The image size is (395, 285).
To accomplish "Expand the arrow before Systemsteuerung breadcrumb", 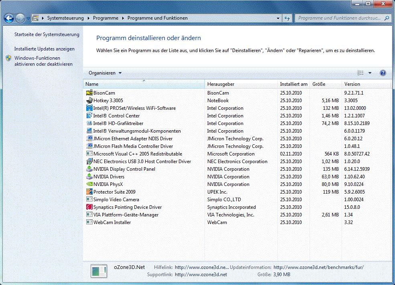I will 43,18.
